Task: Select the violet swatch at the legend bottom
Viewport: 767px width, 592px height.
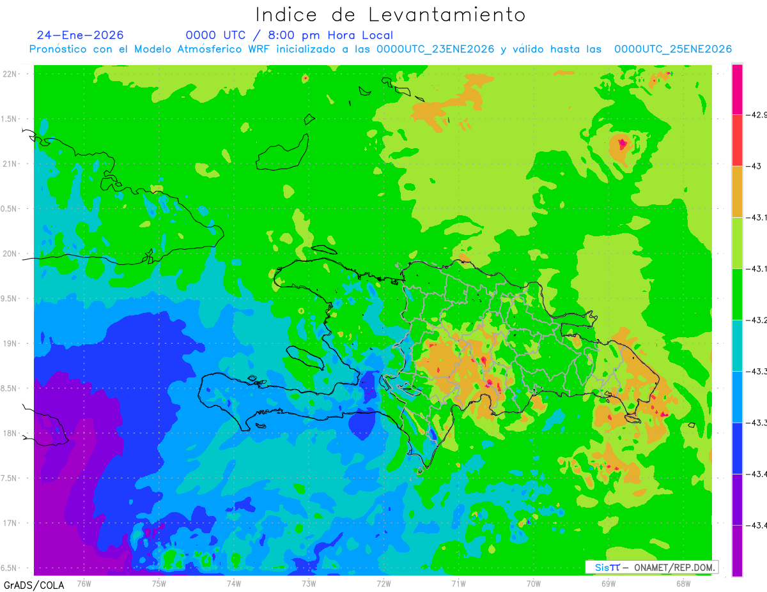Action: point(737,550)
